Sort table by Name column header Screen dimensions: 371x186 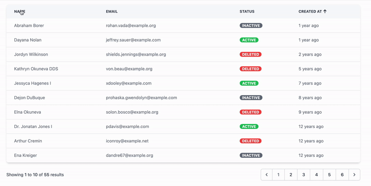(x=19, y=12)
